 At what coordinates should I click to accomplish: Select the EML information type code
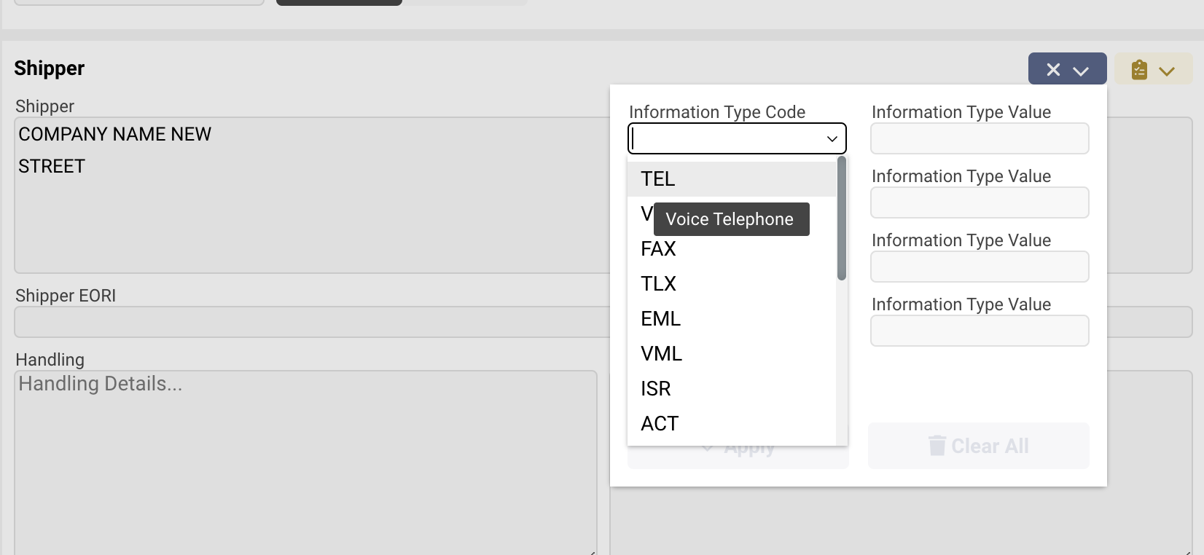tap(660, 319)
